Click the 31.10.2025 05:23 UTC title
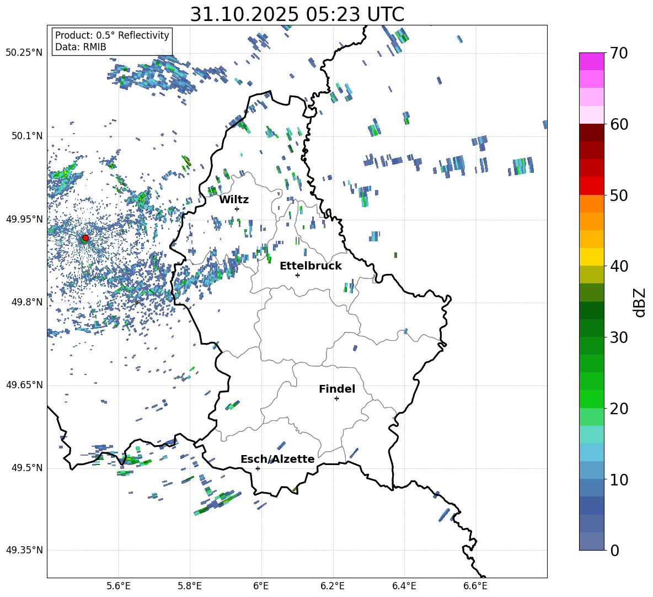653x597 pixels. tap(297, 14)
